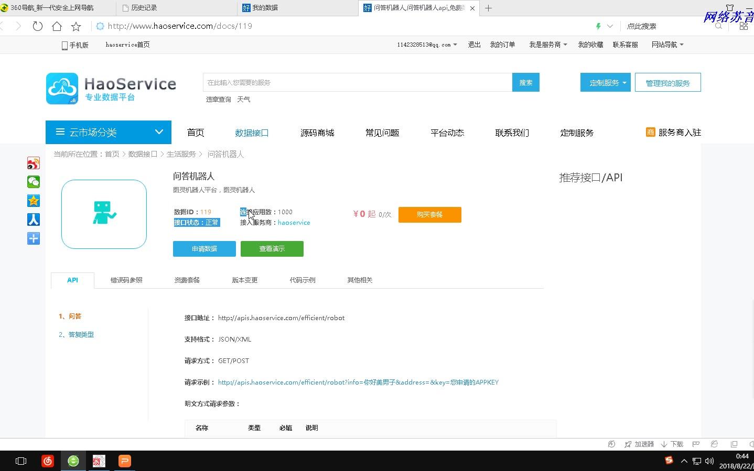Select the 其他相关 tab
The height and width of the screenshot is (471, 754).
tap(360, 280)
